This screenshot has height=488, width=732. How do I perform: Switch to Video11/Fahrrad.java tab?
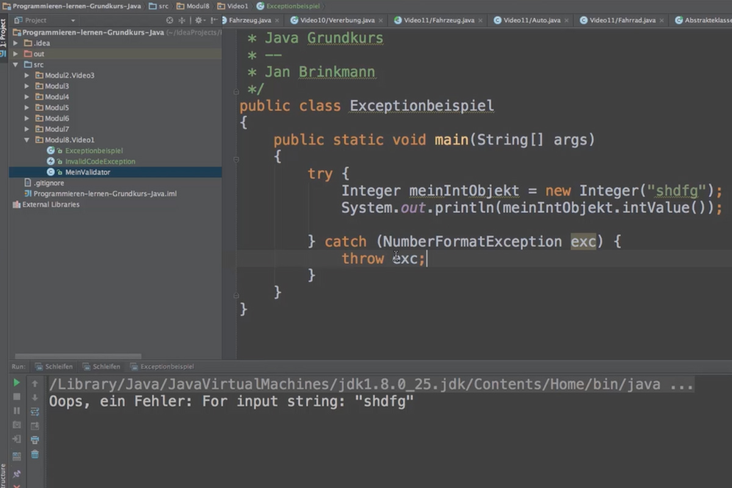(622, 20)
